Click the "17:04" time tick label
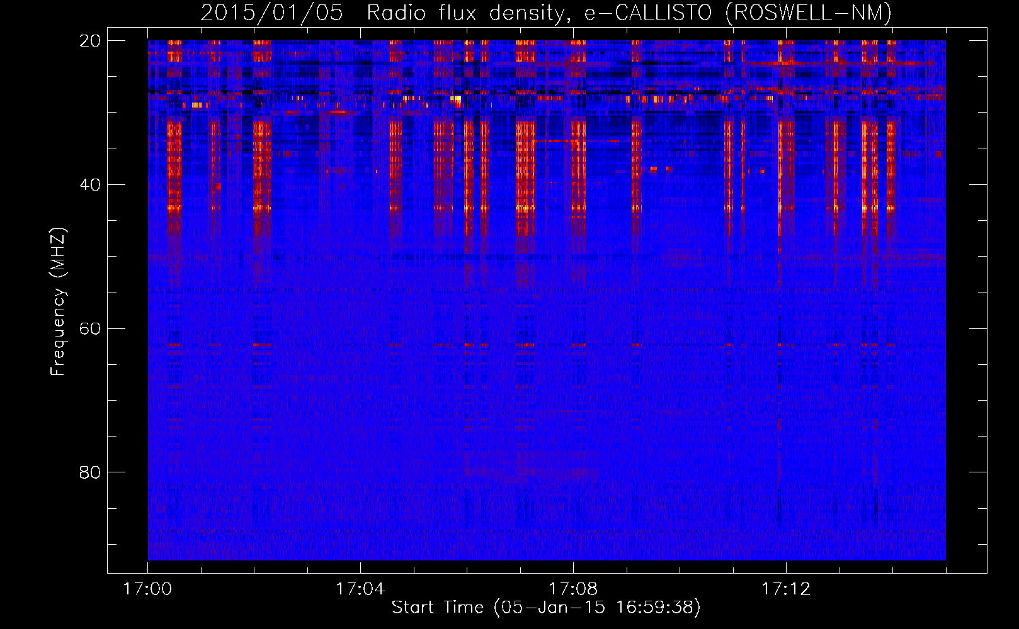Image resolution: width=1019 pixels, height=629 pixels. (x=360, y=589)
